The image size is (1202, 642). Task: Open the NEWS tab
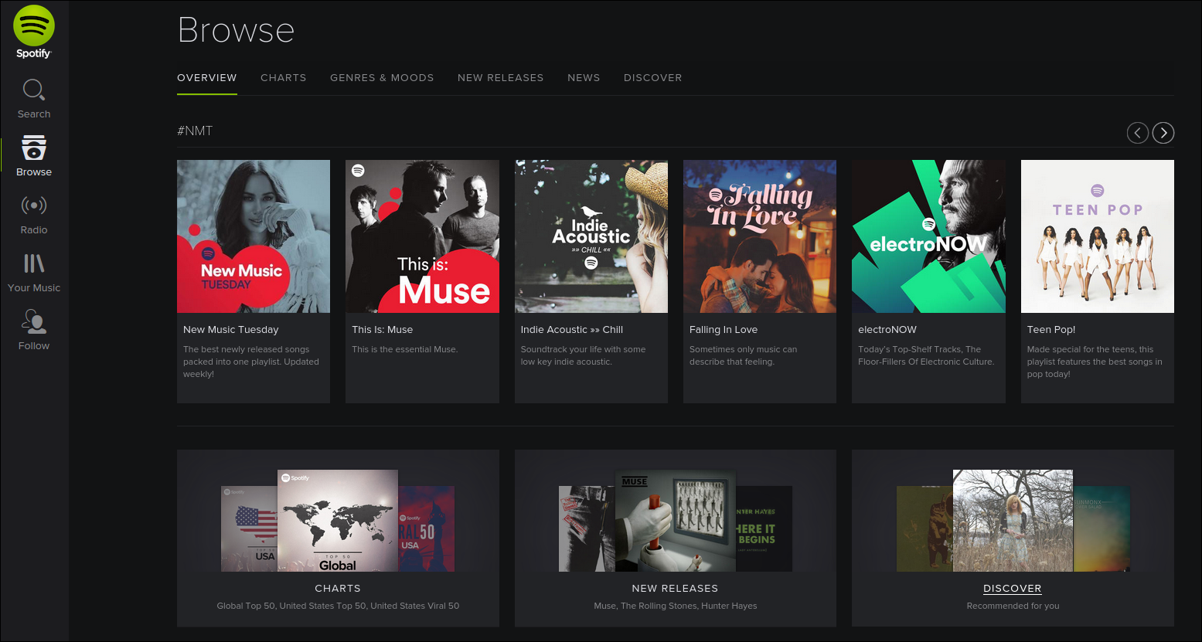coord(584,77)
